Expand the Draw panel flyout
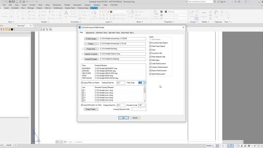 tap(11, 22)
